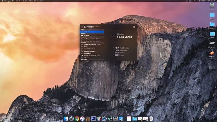Click the 54.68 yards conversion result
The image size is (217, 122).
click(124, 37)
